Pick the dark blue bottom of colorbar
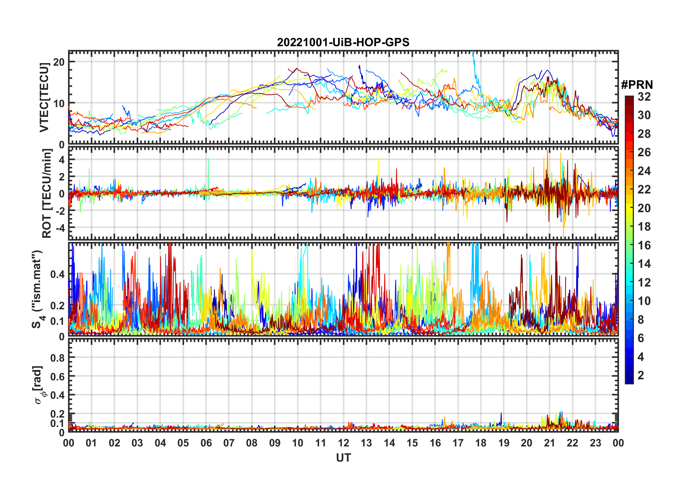This screenshot has height=480, width=687. (629, 380)
